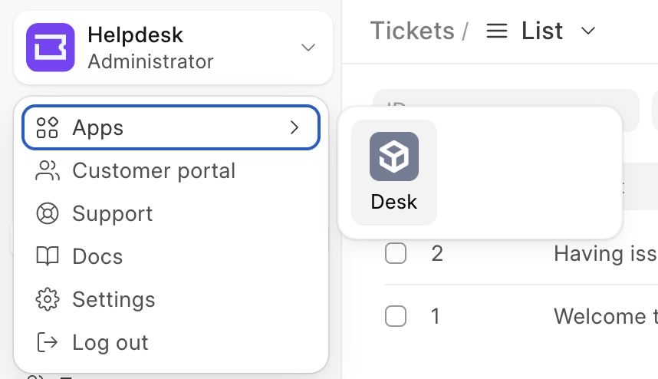This screenshot has width=658, height=379.
Task: Click the Settings gear icon
Action: coord(48,299)
